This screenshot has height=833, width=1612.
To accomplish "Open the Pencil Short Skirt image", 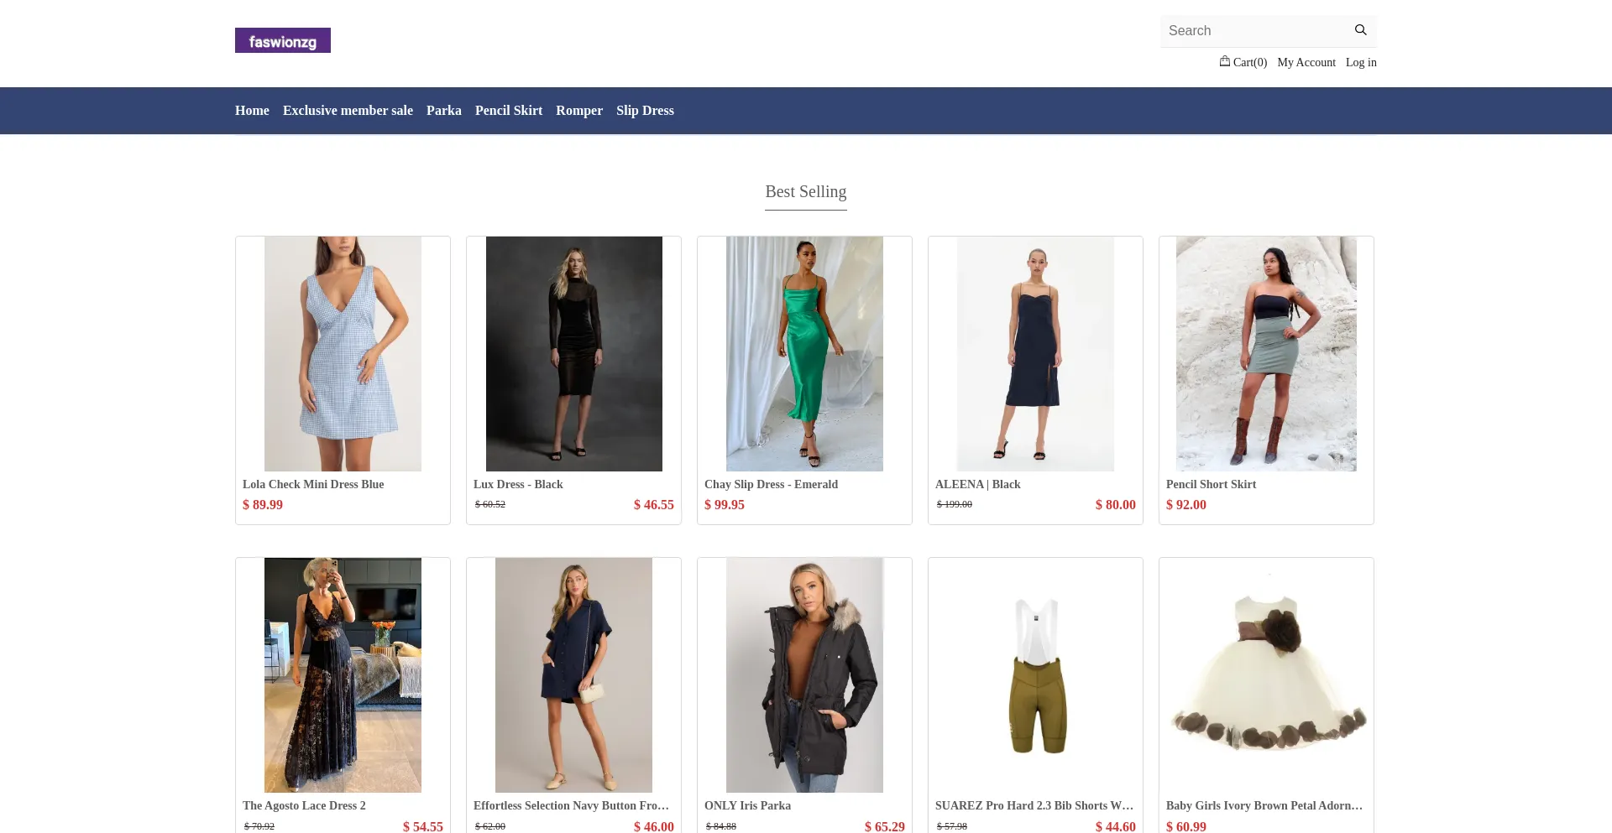I will point(1266,353).
